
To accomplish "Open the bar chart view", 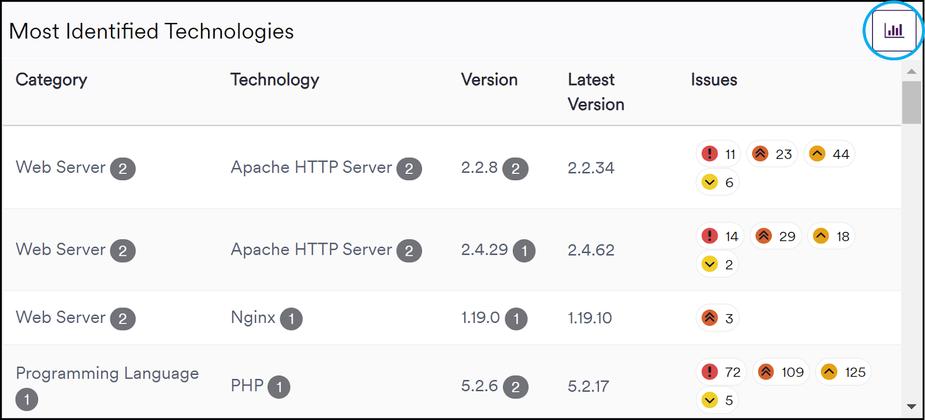I will tap(893, 30).
